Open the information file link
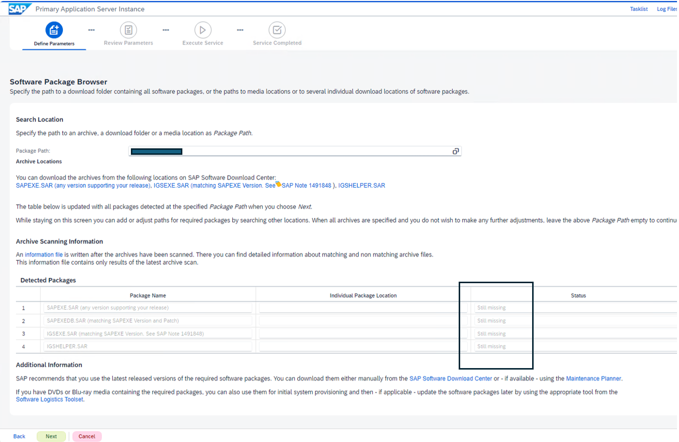 [x=44, y=255]
